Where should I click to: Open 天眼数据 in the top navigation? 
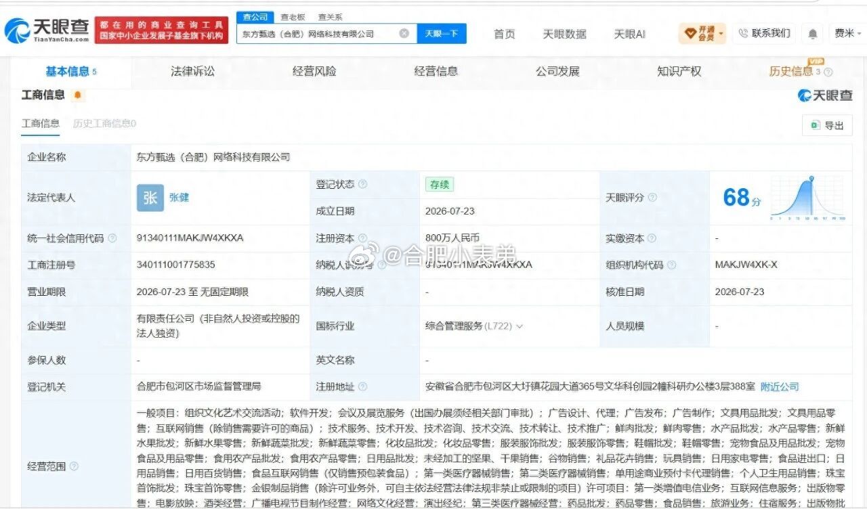point(564,34)
